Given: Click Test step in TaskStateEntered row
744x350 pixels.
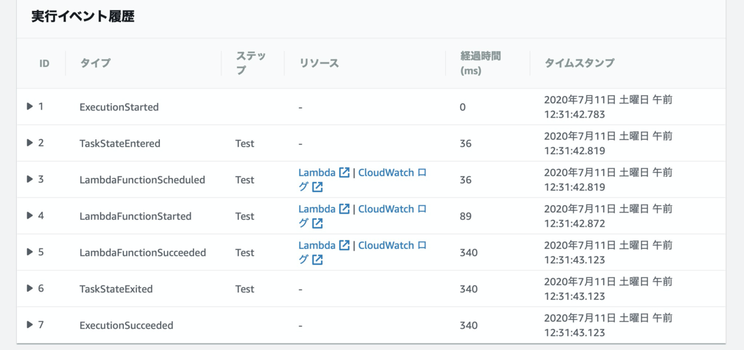Looking at the screenshot, I should tap(245, 144).
